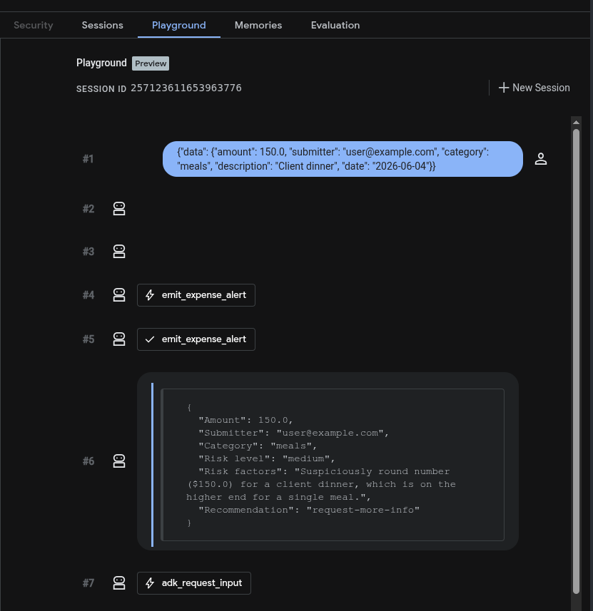Click the plus icon beside New Session

click(x=504, y=88)
